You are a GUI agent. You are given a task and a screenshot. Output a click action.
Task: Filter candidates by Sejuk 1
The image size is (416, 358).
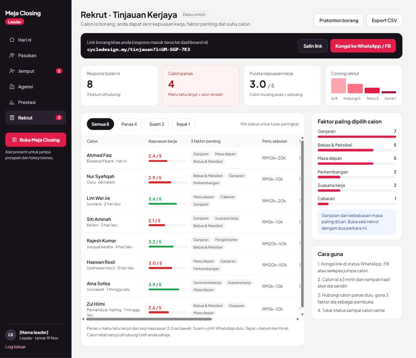(183, 124)
